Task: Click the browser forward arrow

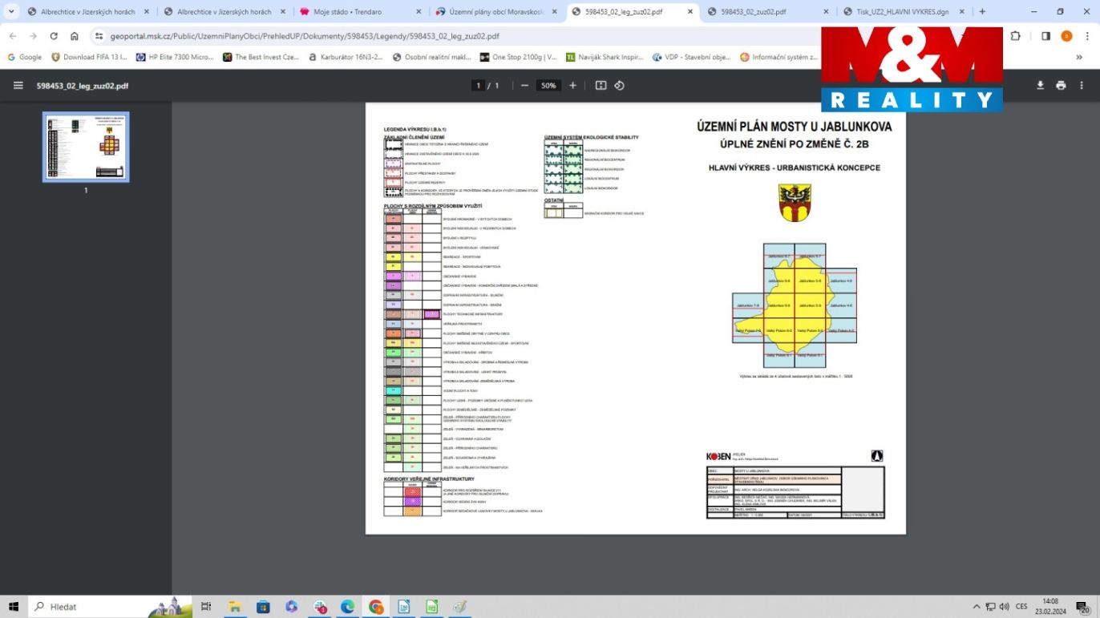Action: (x=33, y=36)
